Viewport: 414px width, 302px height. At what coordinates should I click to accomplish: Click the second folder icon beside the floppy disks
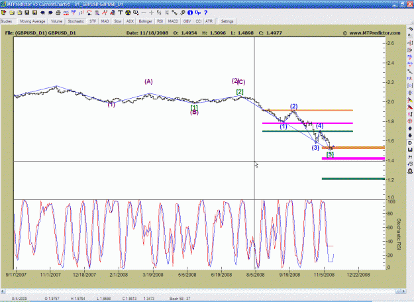click(x=19, y=13)
